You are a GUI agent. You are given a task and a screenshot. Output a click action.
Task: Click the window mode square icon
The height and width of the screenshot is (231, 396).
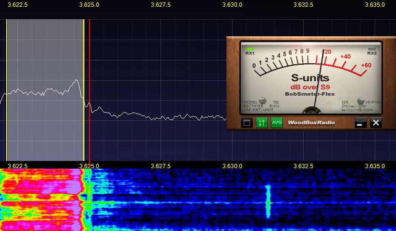point(247,123)
